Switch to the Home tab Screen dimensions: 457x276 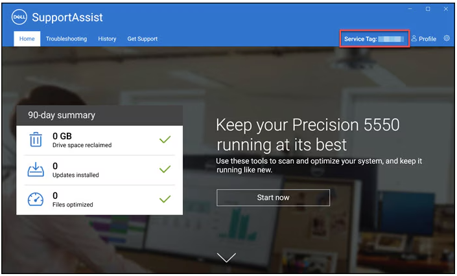27,39
